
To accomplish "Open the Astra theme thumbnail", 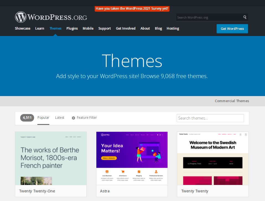I will pos(132,158).
